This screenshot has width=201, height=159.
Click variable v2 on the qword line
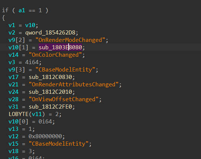[x=12, y=33]
